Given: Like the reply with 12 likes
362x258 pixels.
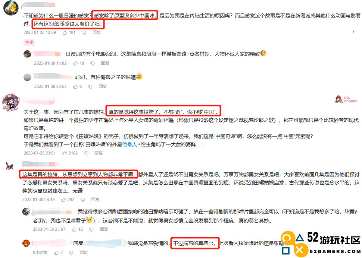Looking at the screenshot, I should click(x=74, y=229).
